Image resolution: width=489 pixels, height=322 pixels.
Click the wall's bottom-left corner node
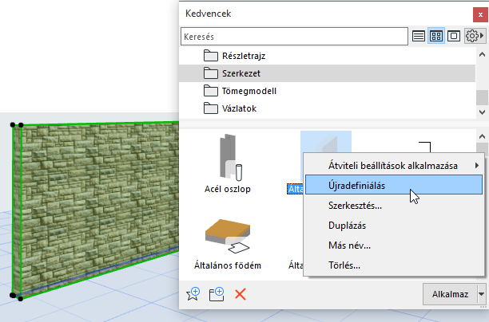coord(13,295)
